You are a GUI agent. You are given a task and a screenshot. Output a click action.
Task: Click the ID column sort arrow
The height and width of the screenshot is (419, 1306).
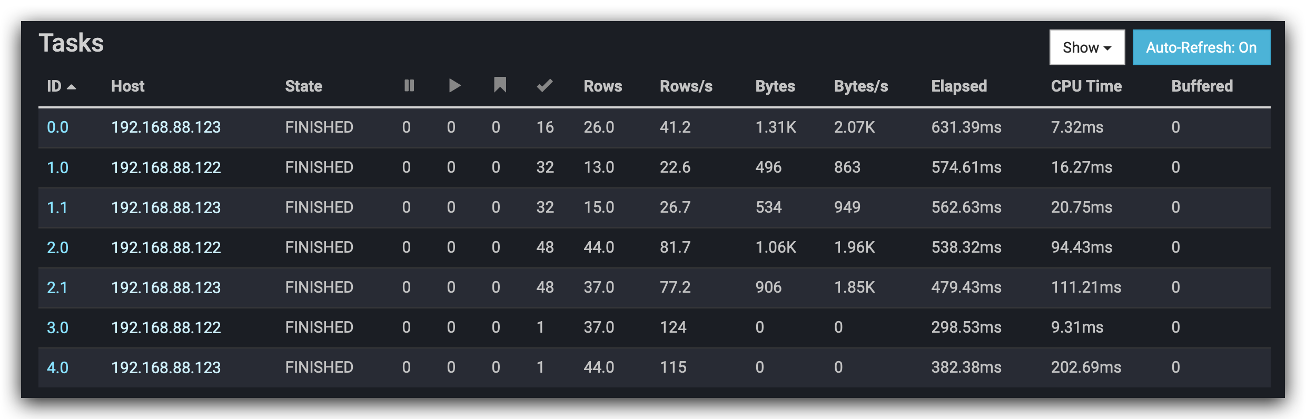coord(71,87)
